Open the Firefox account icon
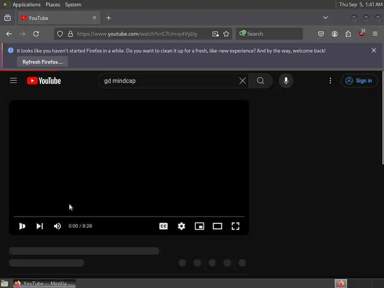Screen dimensions: 384x288 point(335,34)
